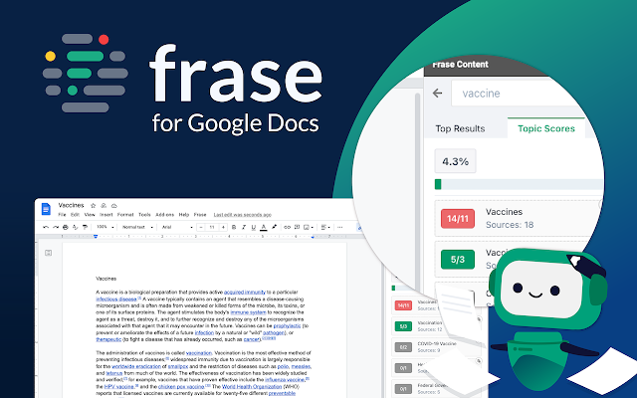Image resolution: width=637 pixels, height=398 pixels.
Task: Open the 'World Health Organization' link
Action: coord(252,387)
